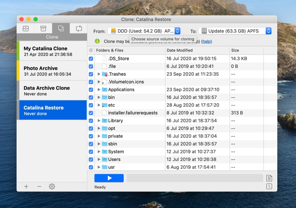The height and width of the screenshot is (208, 296).
Task: Open the To destination volume dropdown
Action: pos(235,31)
